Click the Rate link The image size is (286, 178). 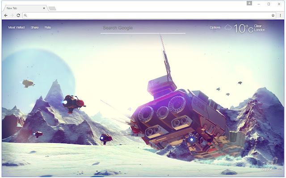tap(48, 28)
